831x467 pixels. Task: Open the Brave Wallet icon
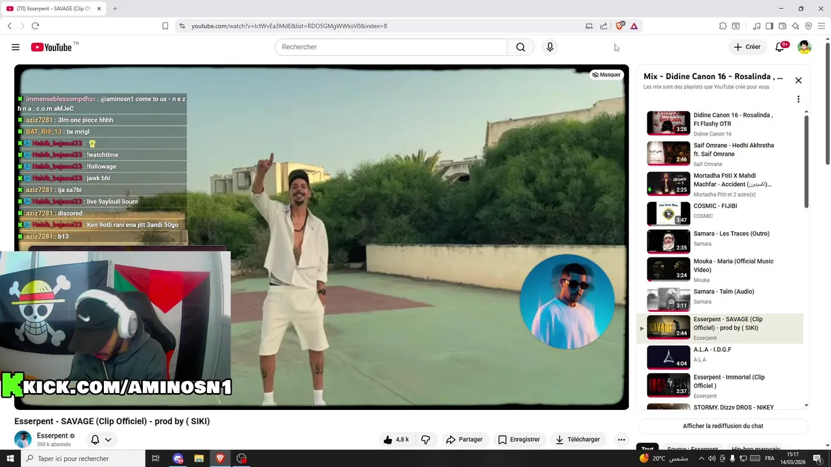click(782, 26)
